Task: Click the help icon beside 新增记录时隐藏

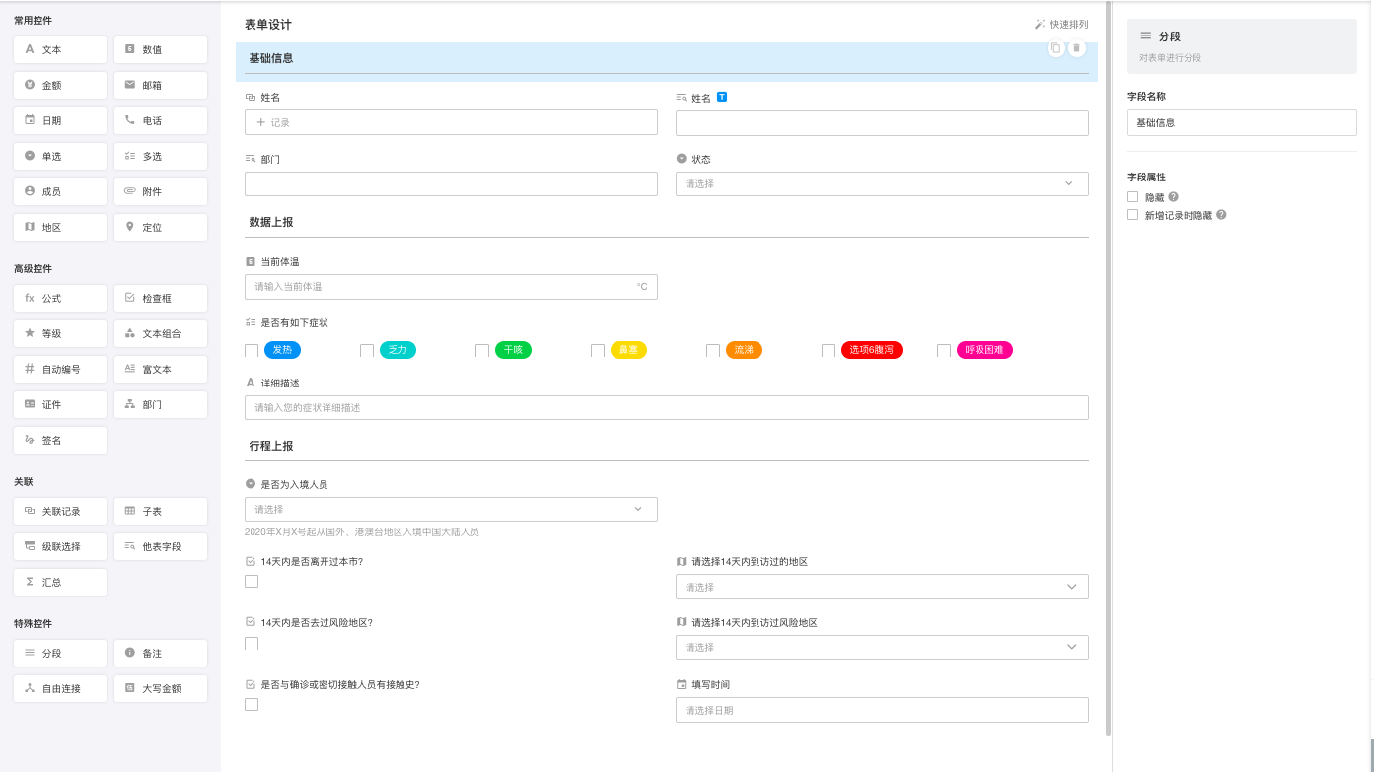Action: coord(1221,215)
